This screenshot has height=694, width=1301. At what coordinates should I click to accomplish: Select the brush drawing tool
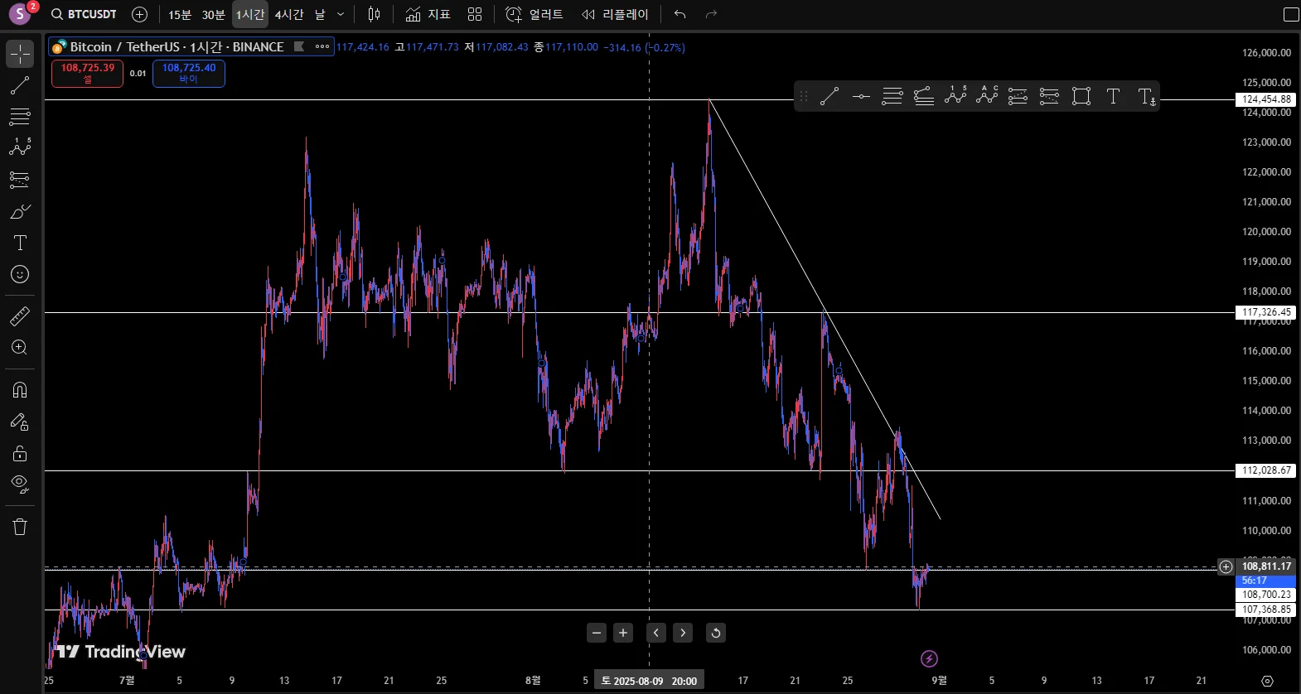(20, 211)
